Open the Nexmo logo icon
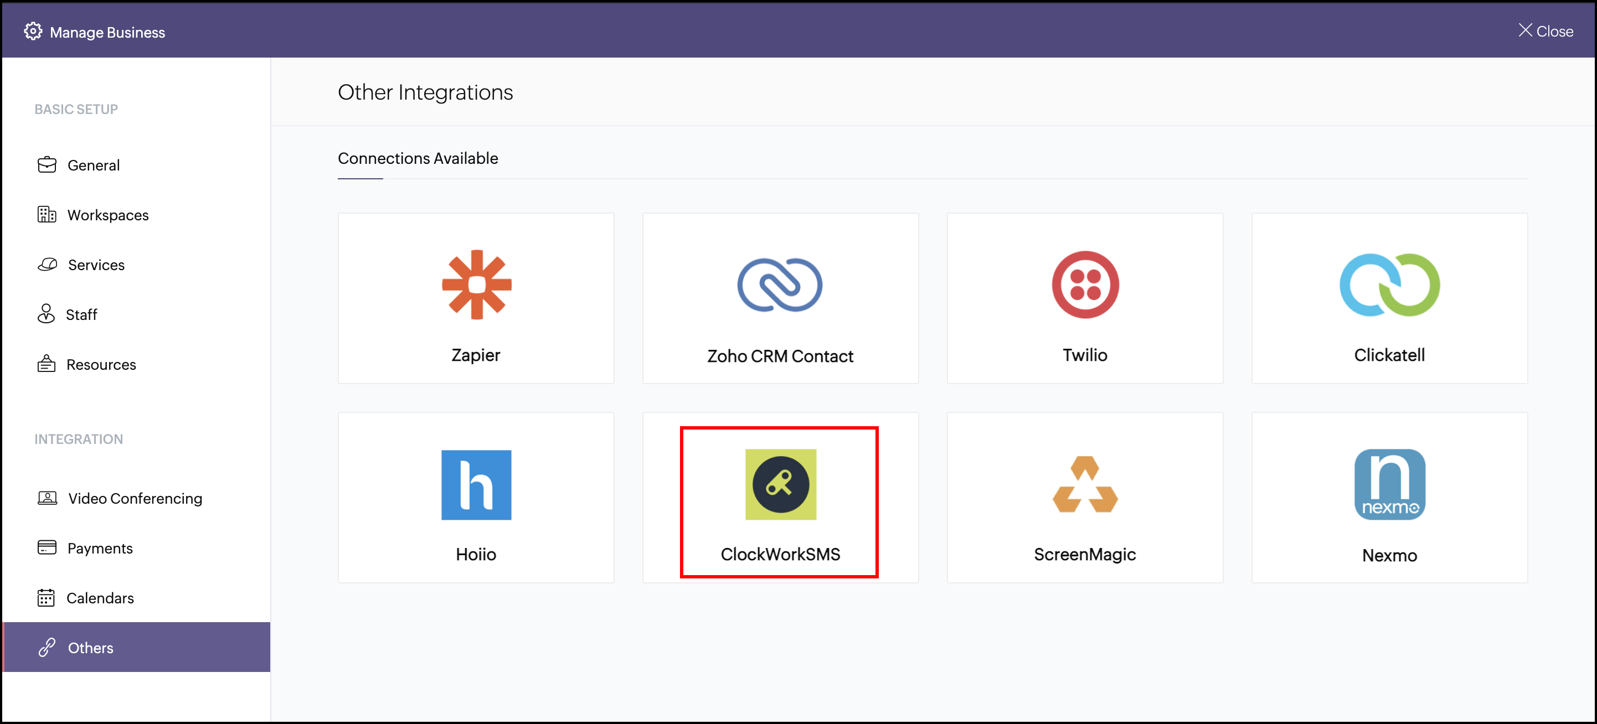Viewport: 1597px width, 724px height. coord(1389,484)
